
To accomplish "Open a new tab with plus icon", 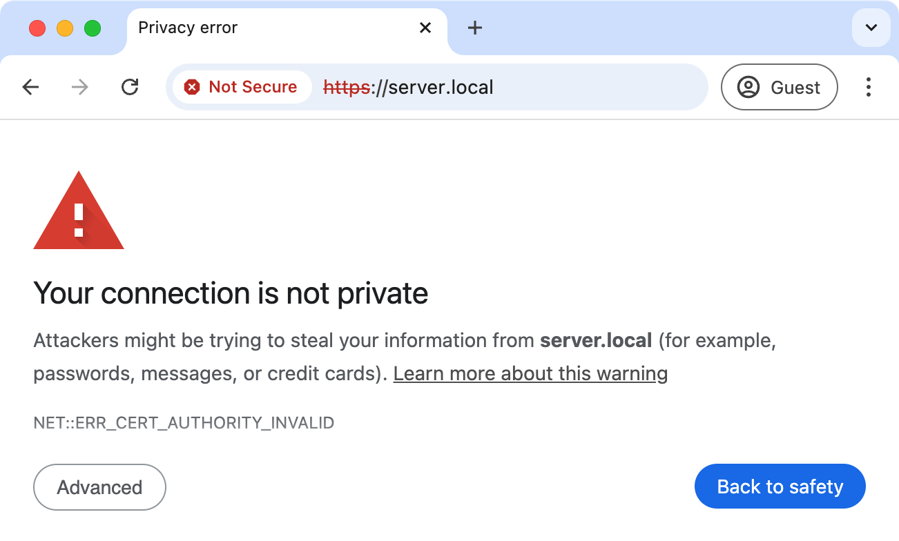I will 474,28.
